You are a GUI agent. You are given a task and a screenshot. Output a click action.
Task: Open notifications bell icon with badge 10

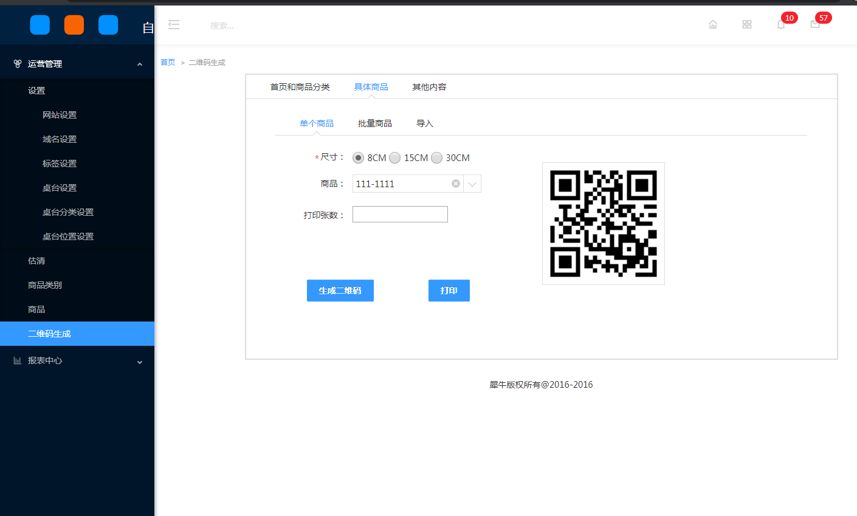pos(781,24)
